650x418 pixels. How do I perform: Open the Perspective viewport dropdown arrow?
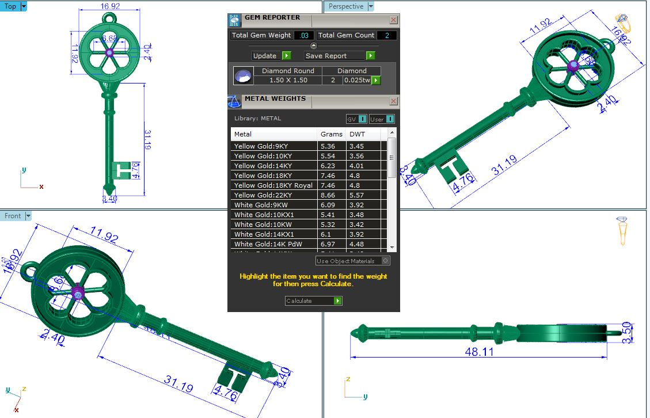[370, 6]
